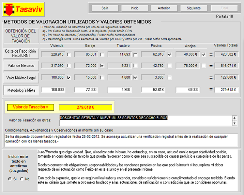Click the Piscina column header

tap(156, 45)
